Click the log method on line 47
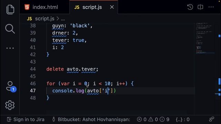Image resolution: width=221 pixels, height=124 pixels. click(x=80, y=91)
